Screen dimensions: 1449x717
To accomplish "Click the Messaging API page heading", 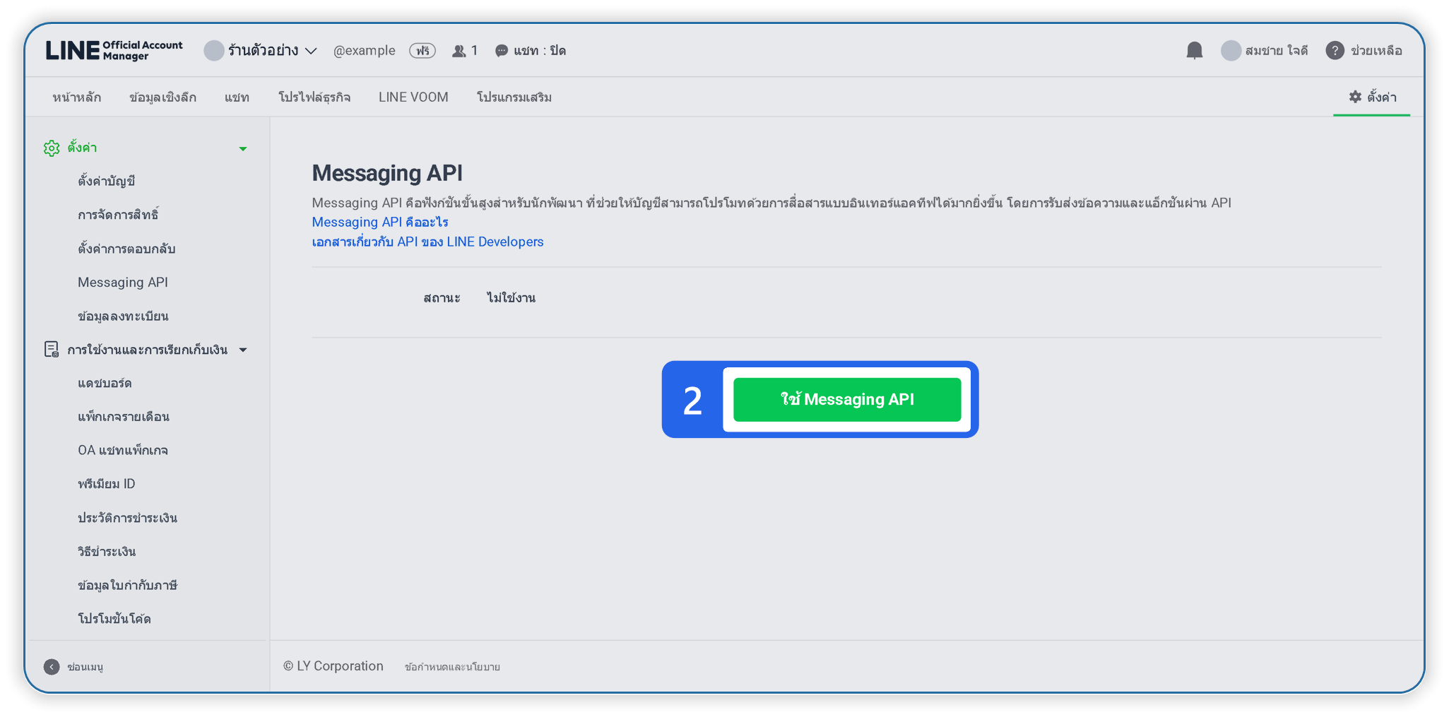I will point(388,173).
